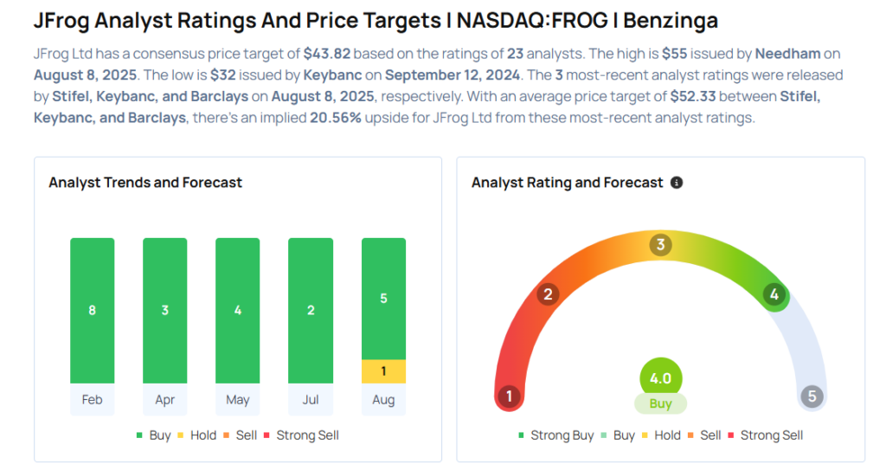Toggle Buy series in trends legend

pos(154,435)
